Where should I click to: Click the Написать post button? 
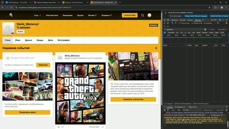click(x=43, y=65)
